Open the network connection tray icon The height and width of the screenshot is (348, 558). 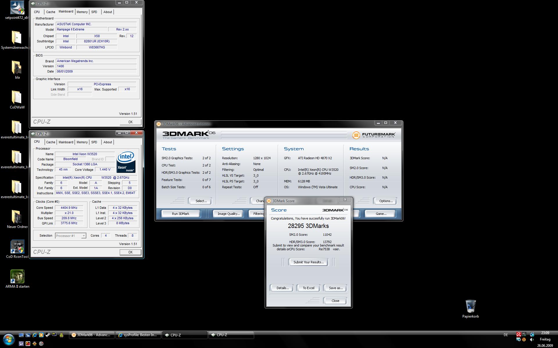[532, 334]
